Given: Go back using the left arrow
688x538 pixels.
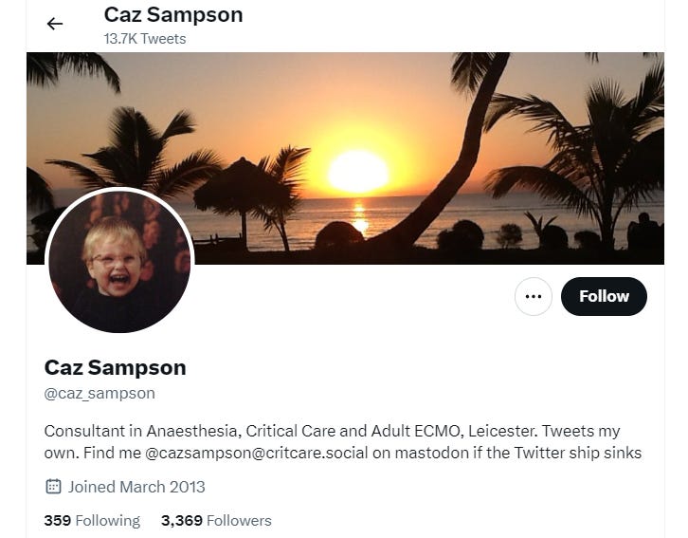Looking at the screenshot, I should pos(55,24).
